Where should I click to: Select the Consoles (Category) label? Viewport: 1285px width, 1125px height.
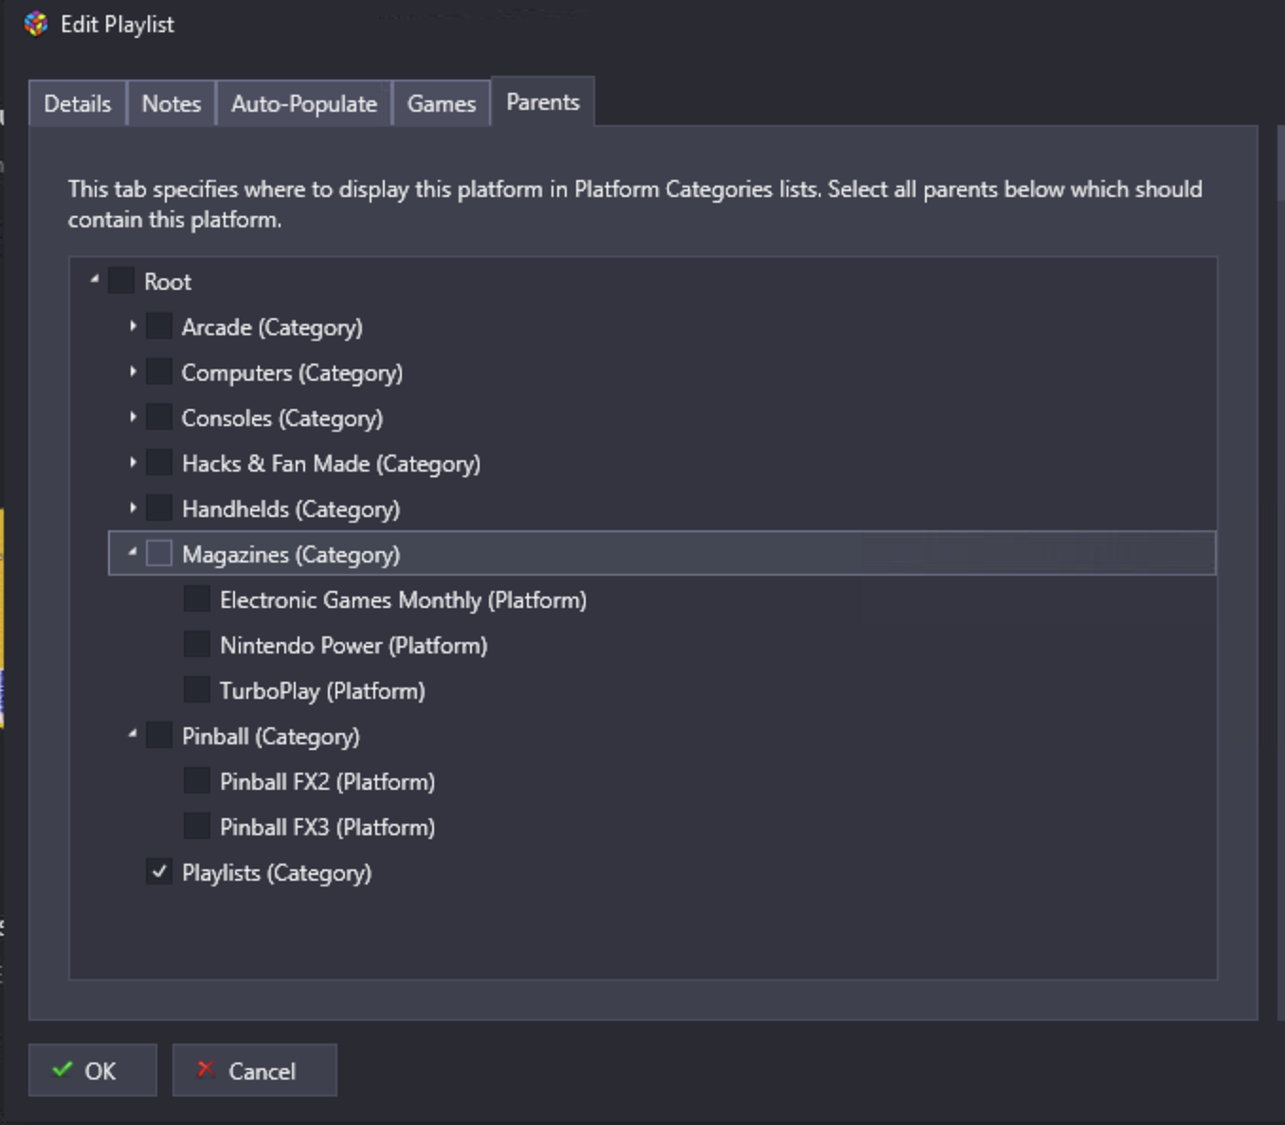click(x=282, y=419)
